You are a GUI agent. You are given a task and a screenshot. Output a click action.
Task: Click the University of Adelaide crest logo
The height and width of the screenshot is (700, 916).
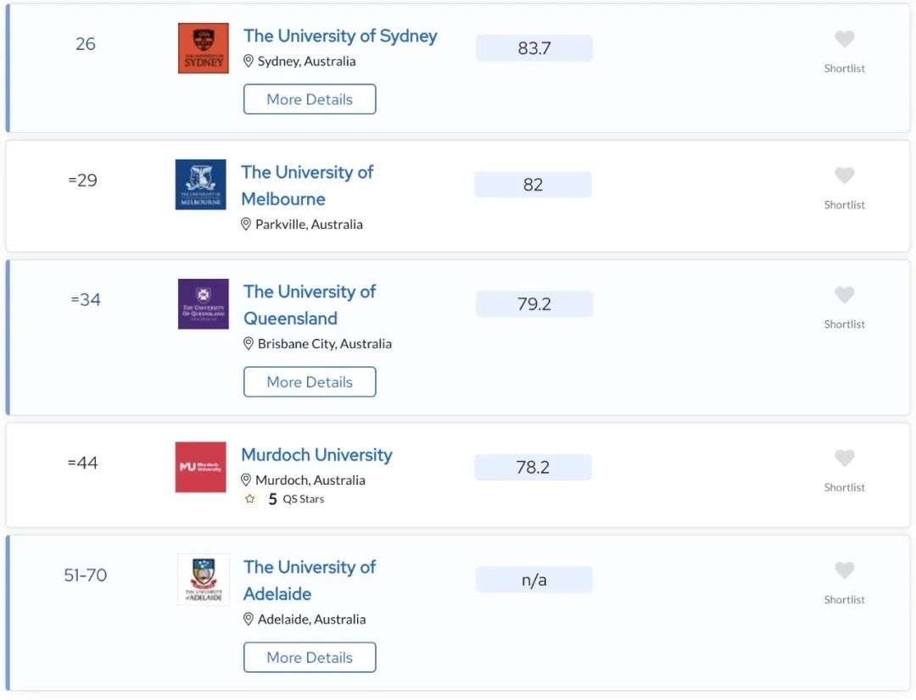click(204, 580)
